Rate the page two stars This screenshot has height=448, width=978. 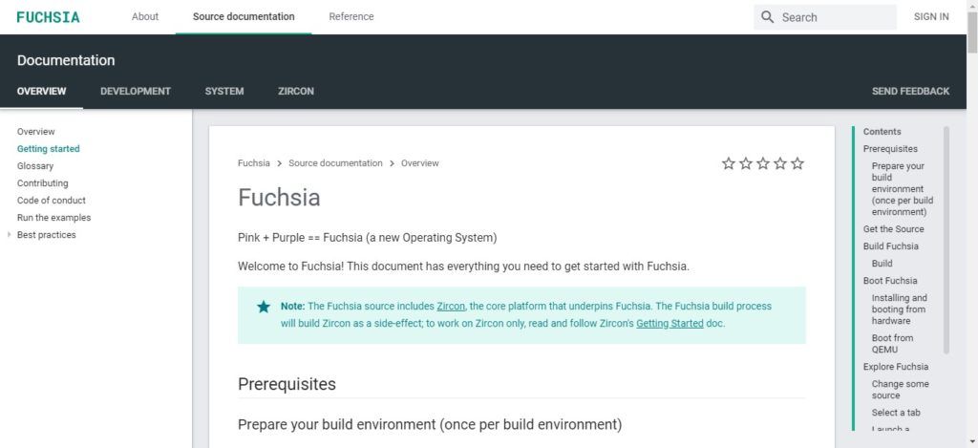(746, 163)
